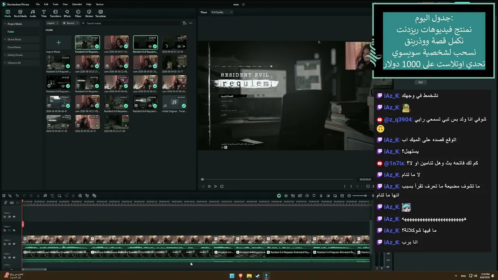
Task: Click the voiceover microphone icon
Action: coord(321,196)
